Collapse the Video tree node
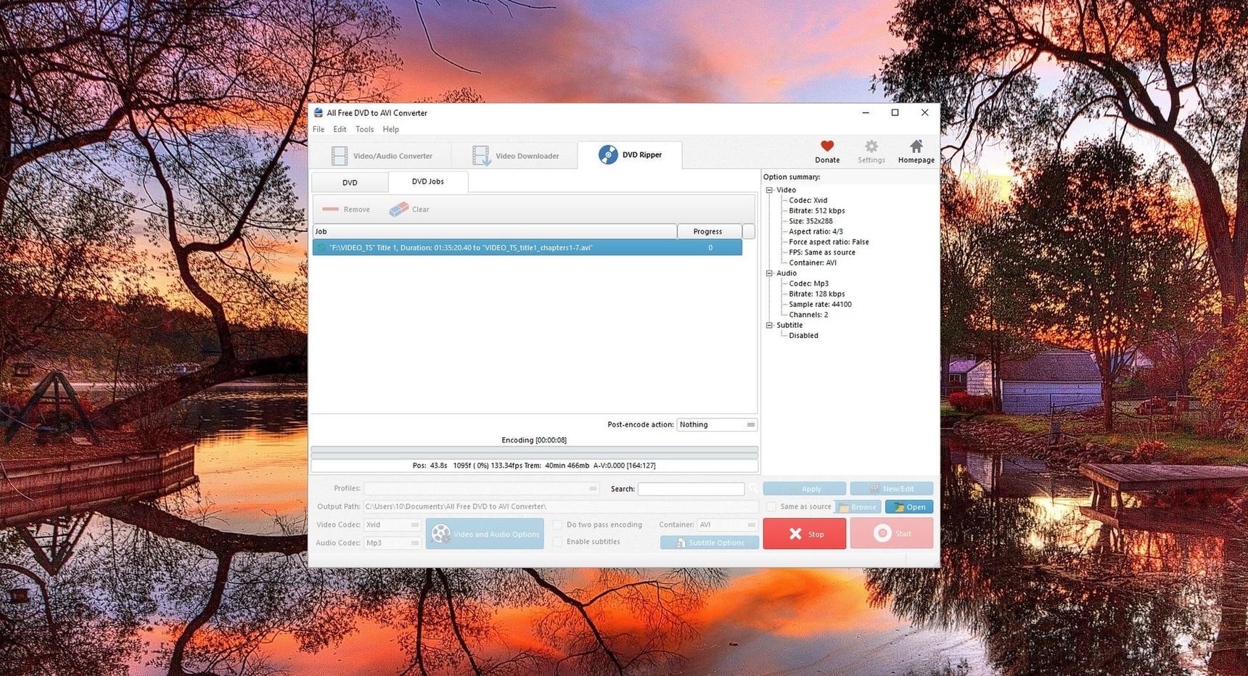The image size is (1248, 676). pyautogui.click(x=770, y=190)
